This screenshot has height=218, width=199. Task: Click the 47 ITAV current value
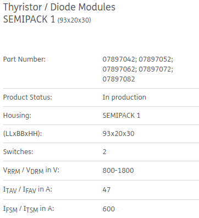(107, 189)
